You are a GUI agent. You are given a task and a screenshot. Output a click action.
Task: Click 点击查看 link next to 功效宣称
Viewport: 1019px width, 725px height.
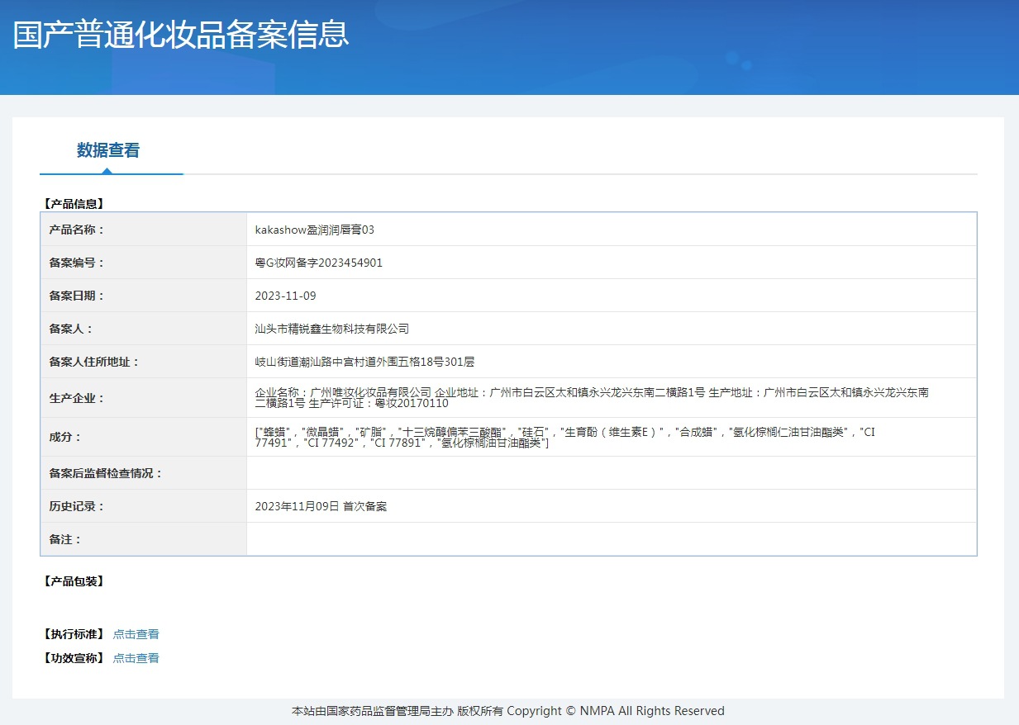(x=136, y=658)
